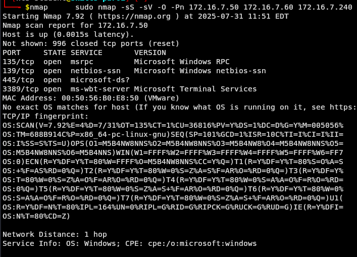Viewport: 357px width, 257px height.
Task: Click the 3389/tcp ms-wbt-server port line
Action: coord(130,89)
